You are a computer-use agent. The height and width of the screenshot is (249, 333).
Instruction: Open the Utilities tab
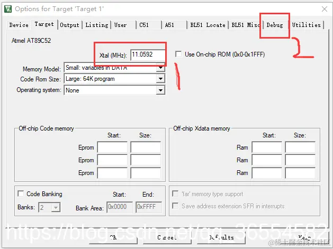coord(306,25)
